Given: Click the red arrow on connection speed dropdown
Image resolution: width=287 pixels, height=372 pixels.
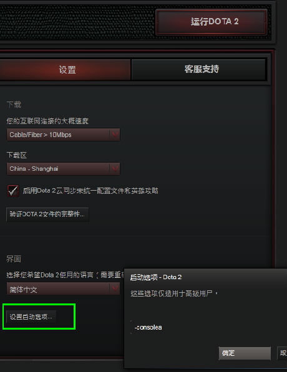Looking at the screenshot, I should pos(115,135).
